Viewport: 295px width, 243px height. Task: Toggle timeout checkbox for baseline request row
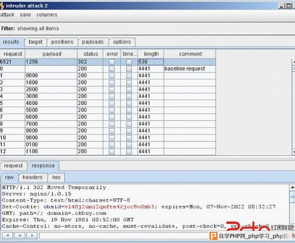point(129,69)
